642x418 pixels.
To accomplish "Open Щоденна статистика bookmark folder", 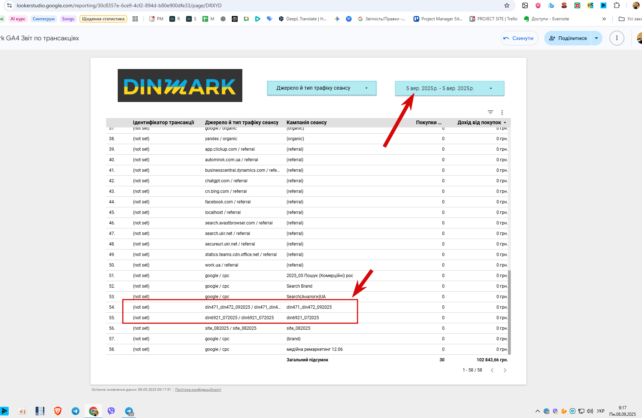I will 103,19.
